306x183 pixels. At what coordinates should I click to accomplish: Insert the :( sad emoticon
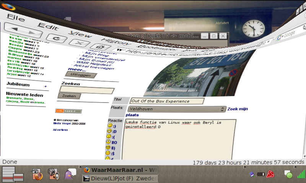coord(109,136)
